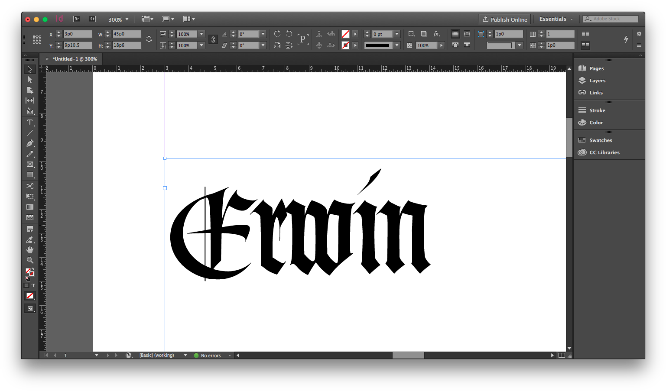Select the Page tool
The width and height of the screenshot is (666, 391).
[x=29, y=90]
